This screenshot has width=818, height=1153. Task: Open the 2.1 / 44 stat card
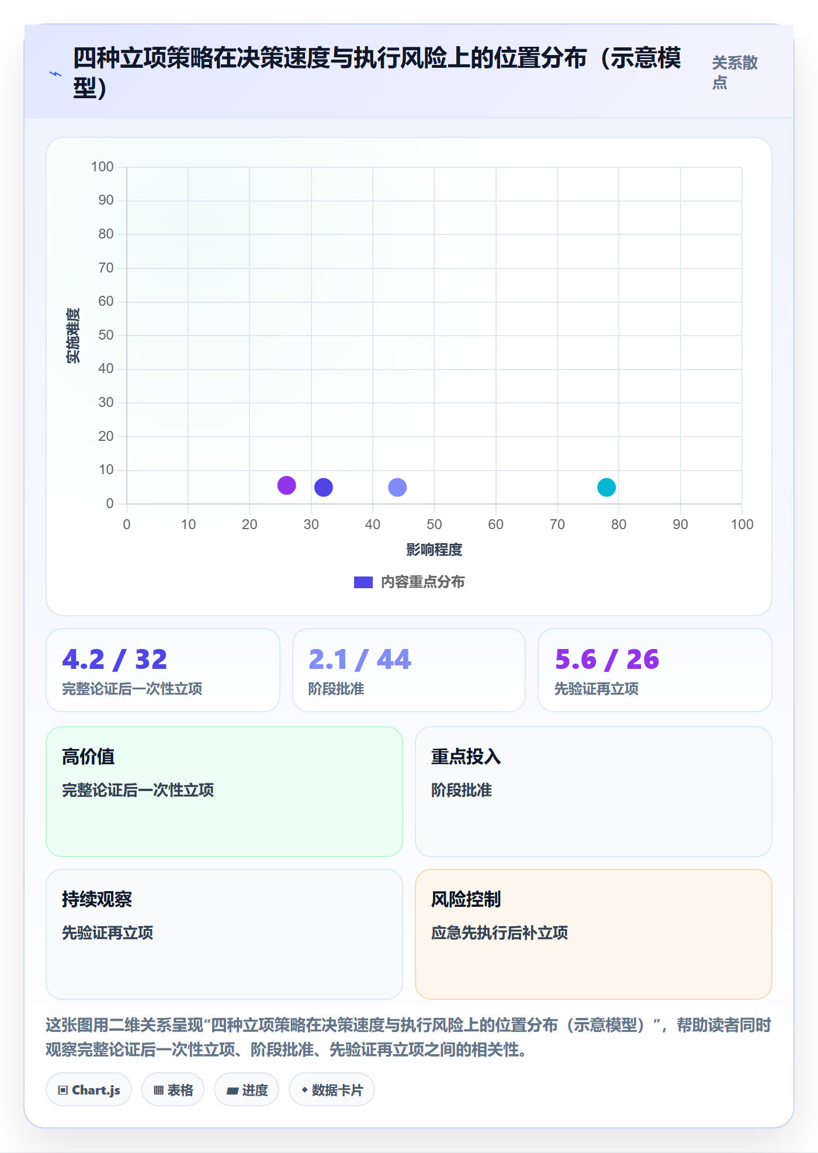point(409,670)
